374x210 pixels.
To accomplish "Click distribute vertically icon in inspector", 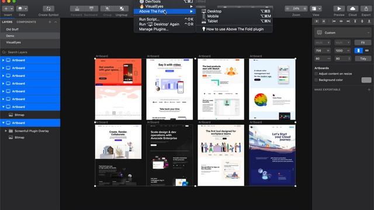I will point(324,21).
